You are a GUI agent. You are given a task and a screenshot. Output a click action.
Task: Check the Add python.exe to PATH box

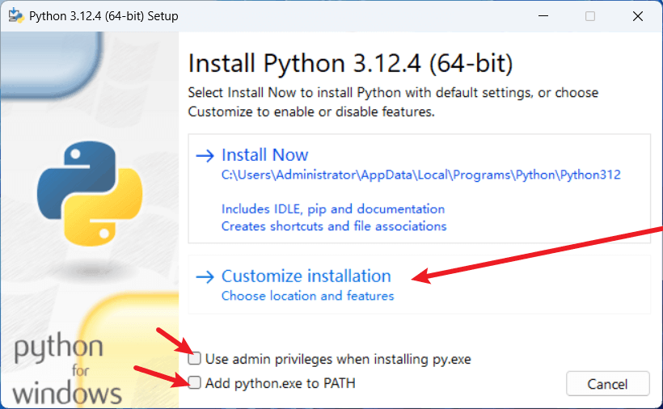coord(195,382)
